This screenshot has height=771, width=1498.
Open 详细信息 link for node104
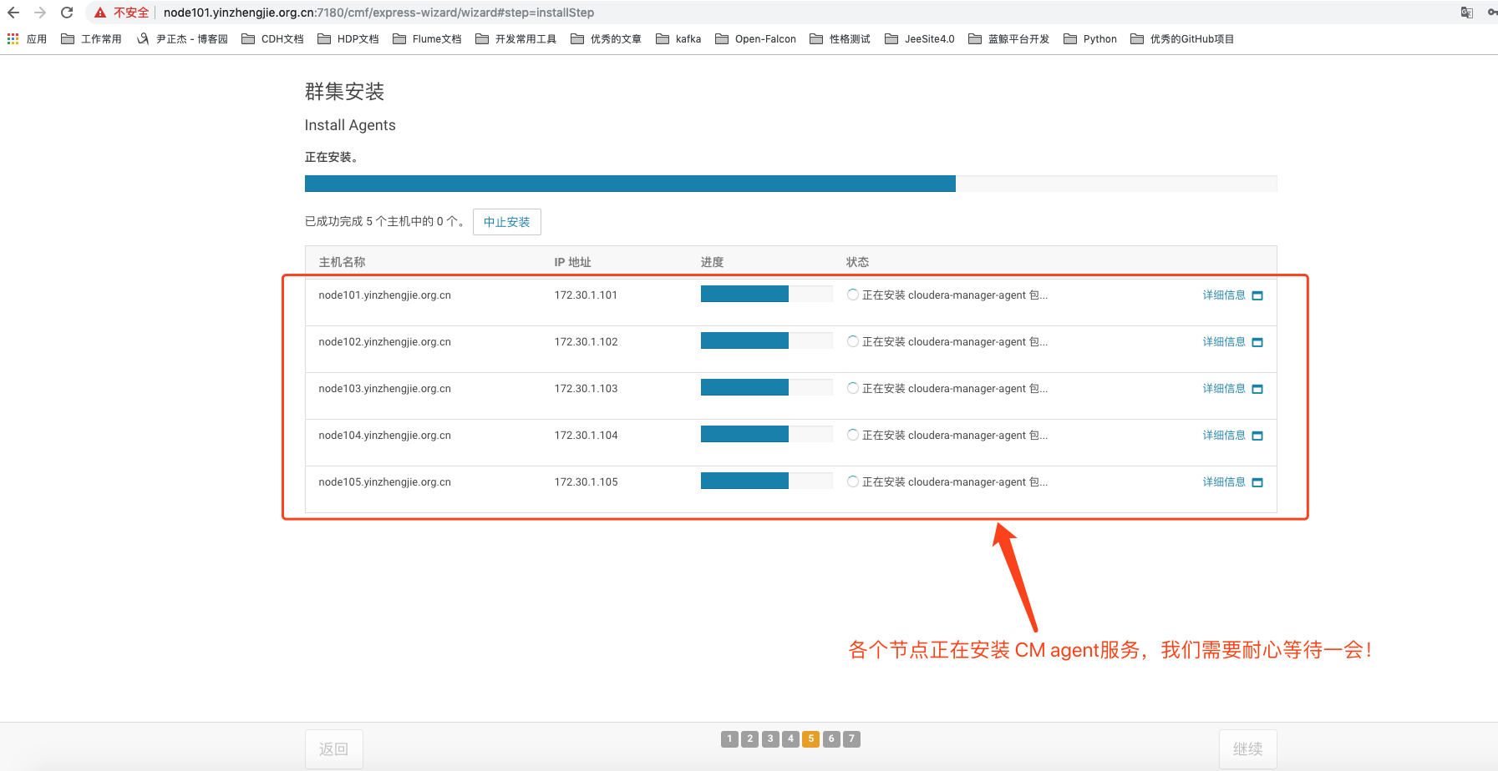[x=1224, y=436]
